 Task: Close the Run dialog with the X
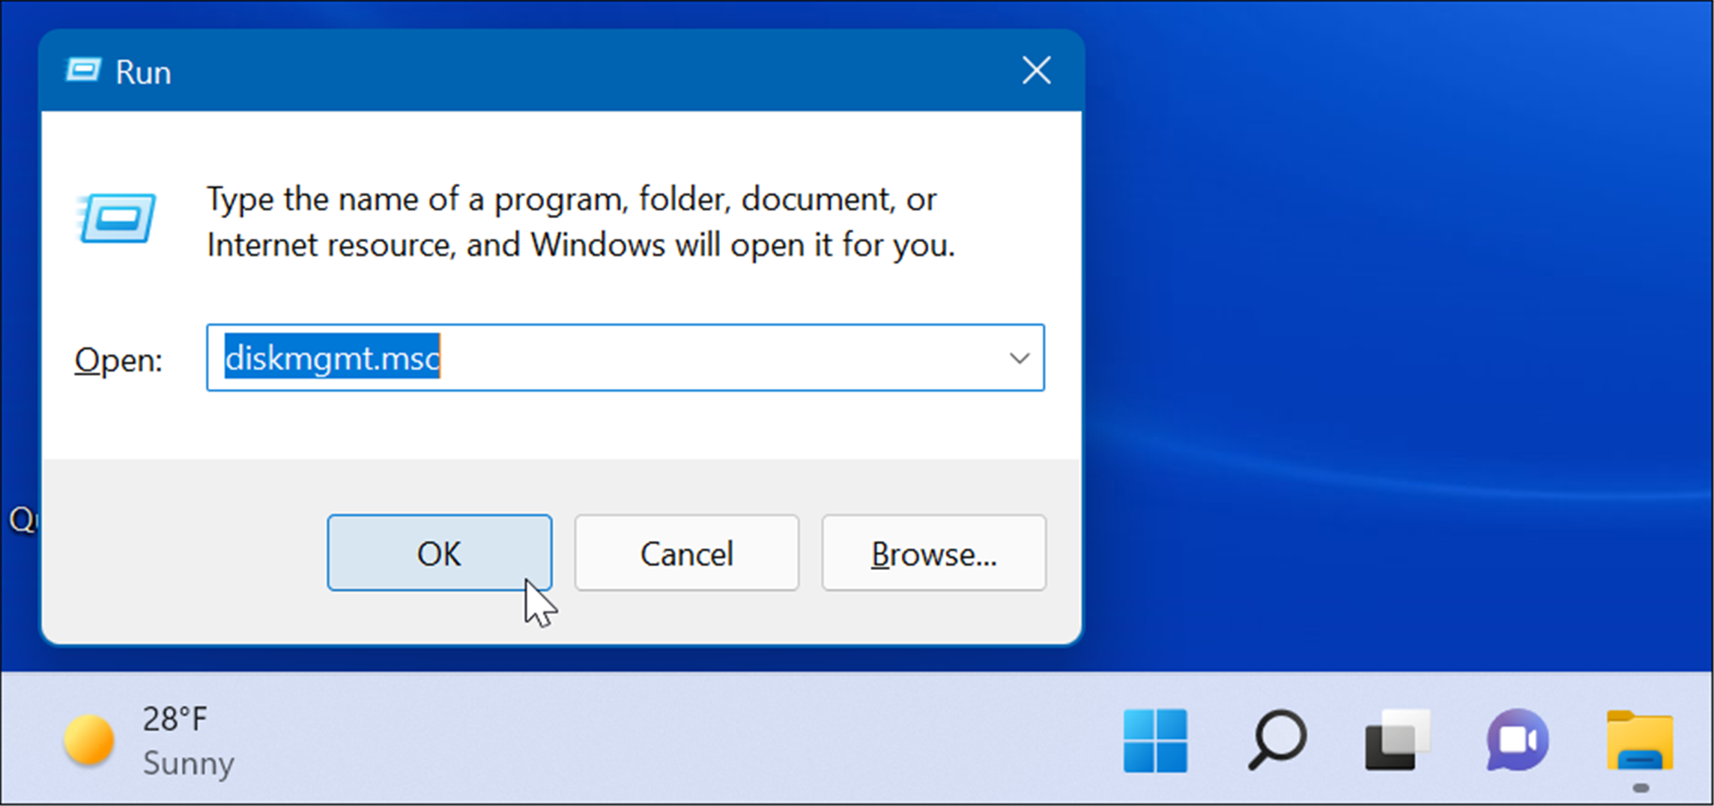tap(1036, 70)
